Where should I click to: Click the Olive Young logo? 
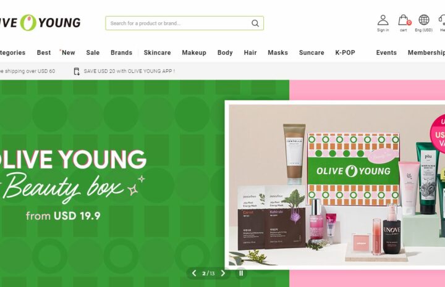point(40,23)
